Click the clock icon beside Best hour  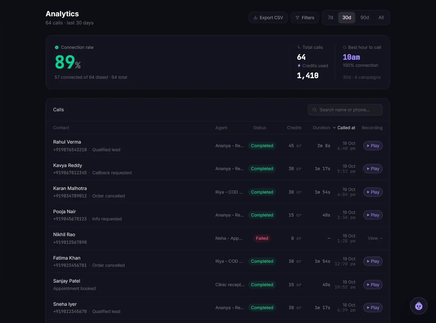tap(345, 47)
